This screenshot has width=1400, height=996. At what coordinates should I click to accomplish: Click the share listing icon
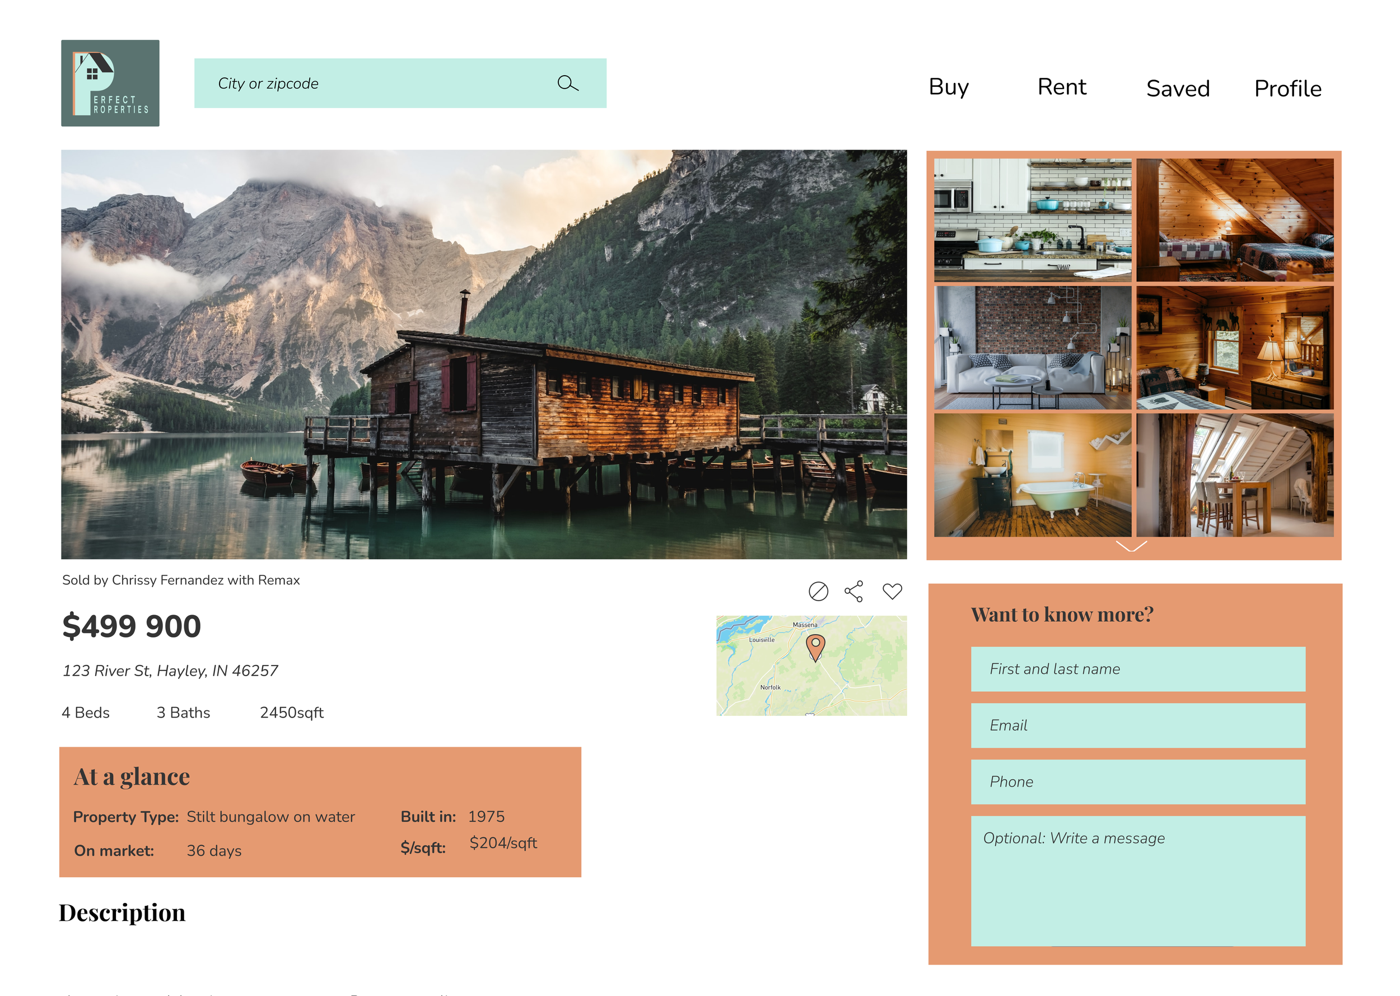click(854, 591)
